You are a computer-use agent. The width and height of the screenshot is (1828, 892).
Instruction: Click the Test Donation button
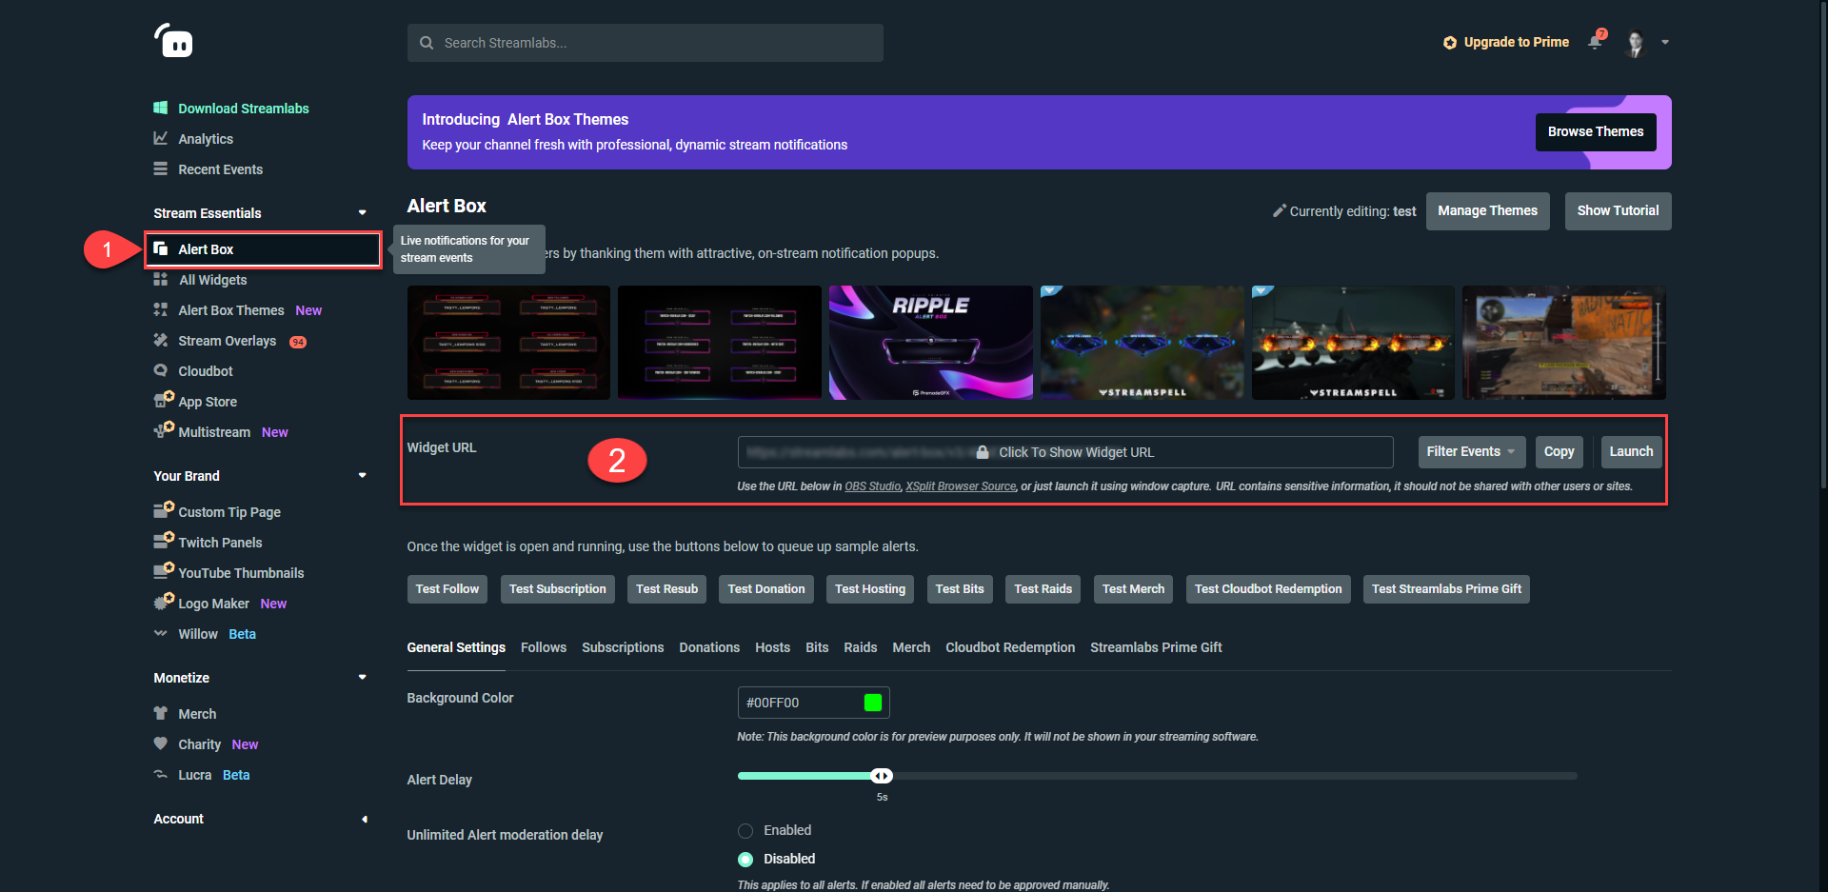click(x=766, y=589)
